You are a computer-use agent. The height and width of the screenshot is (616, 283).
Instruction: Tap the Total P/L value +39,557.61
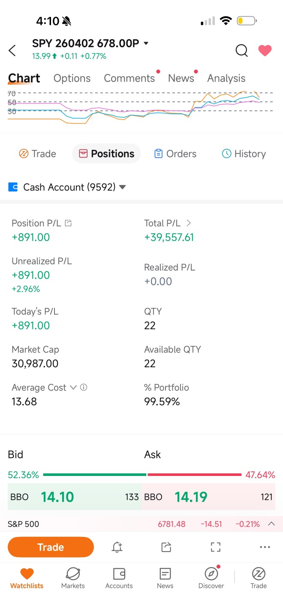pos(169,237)
